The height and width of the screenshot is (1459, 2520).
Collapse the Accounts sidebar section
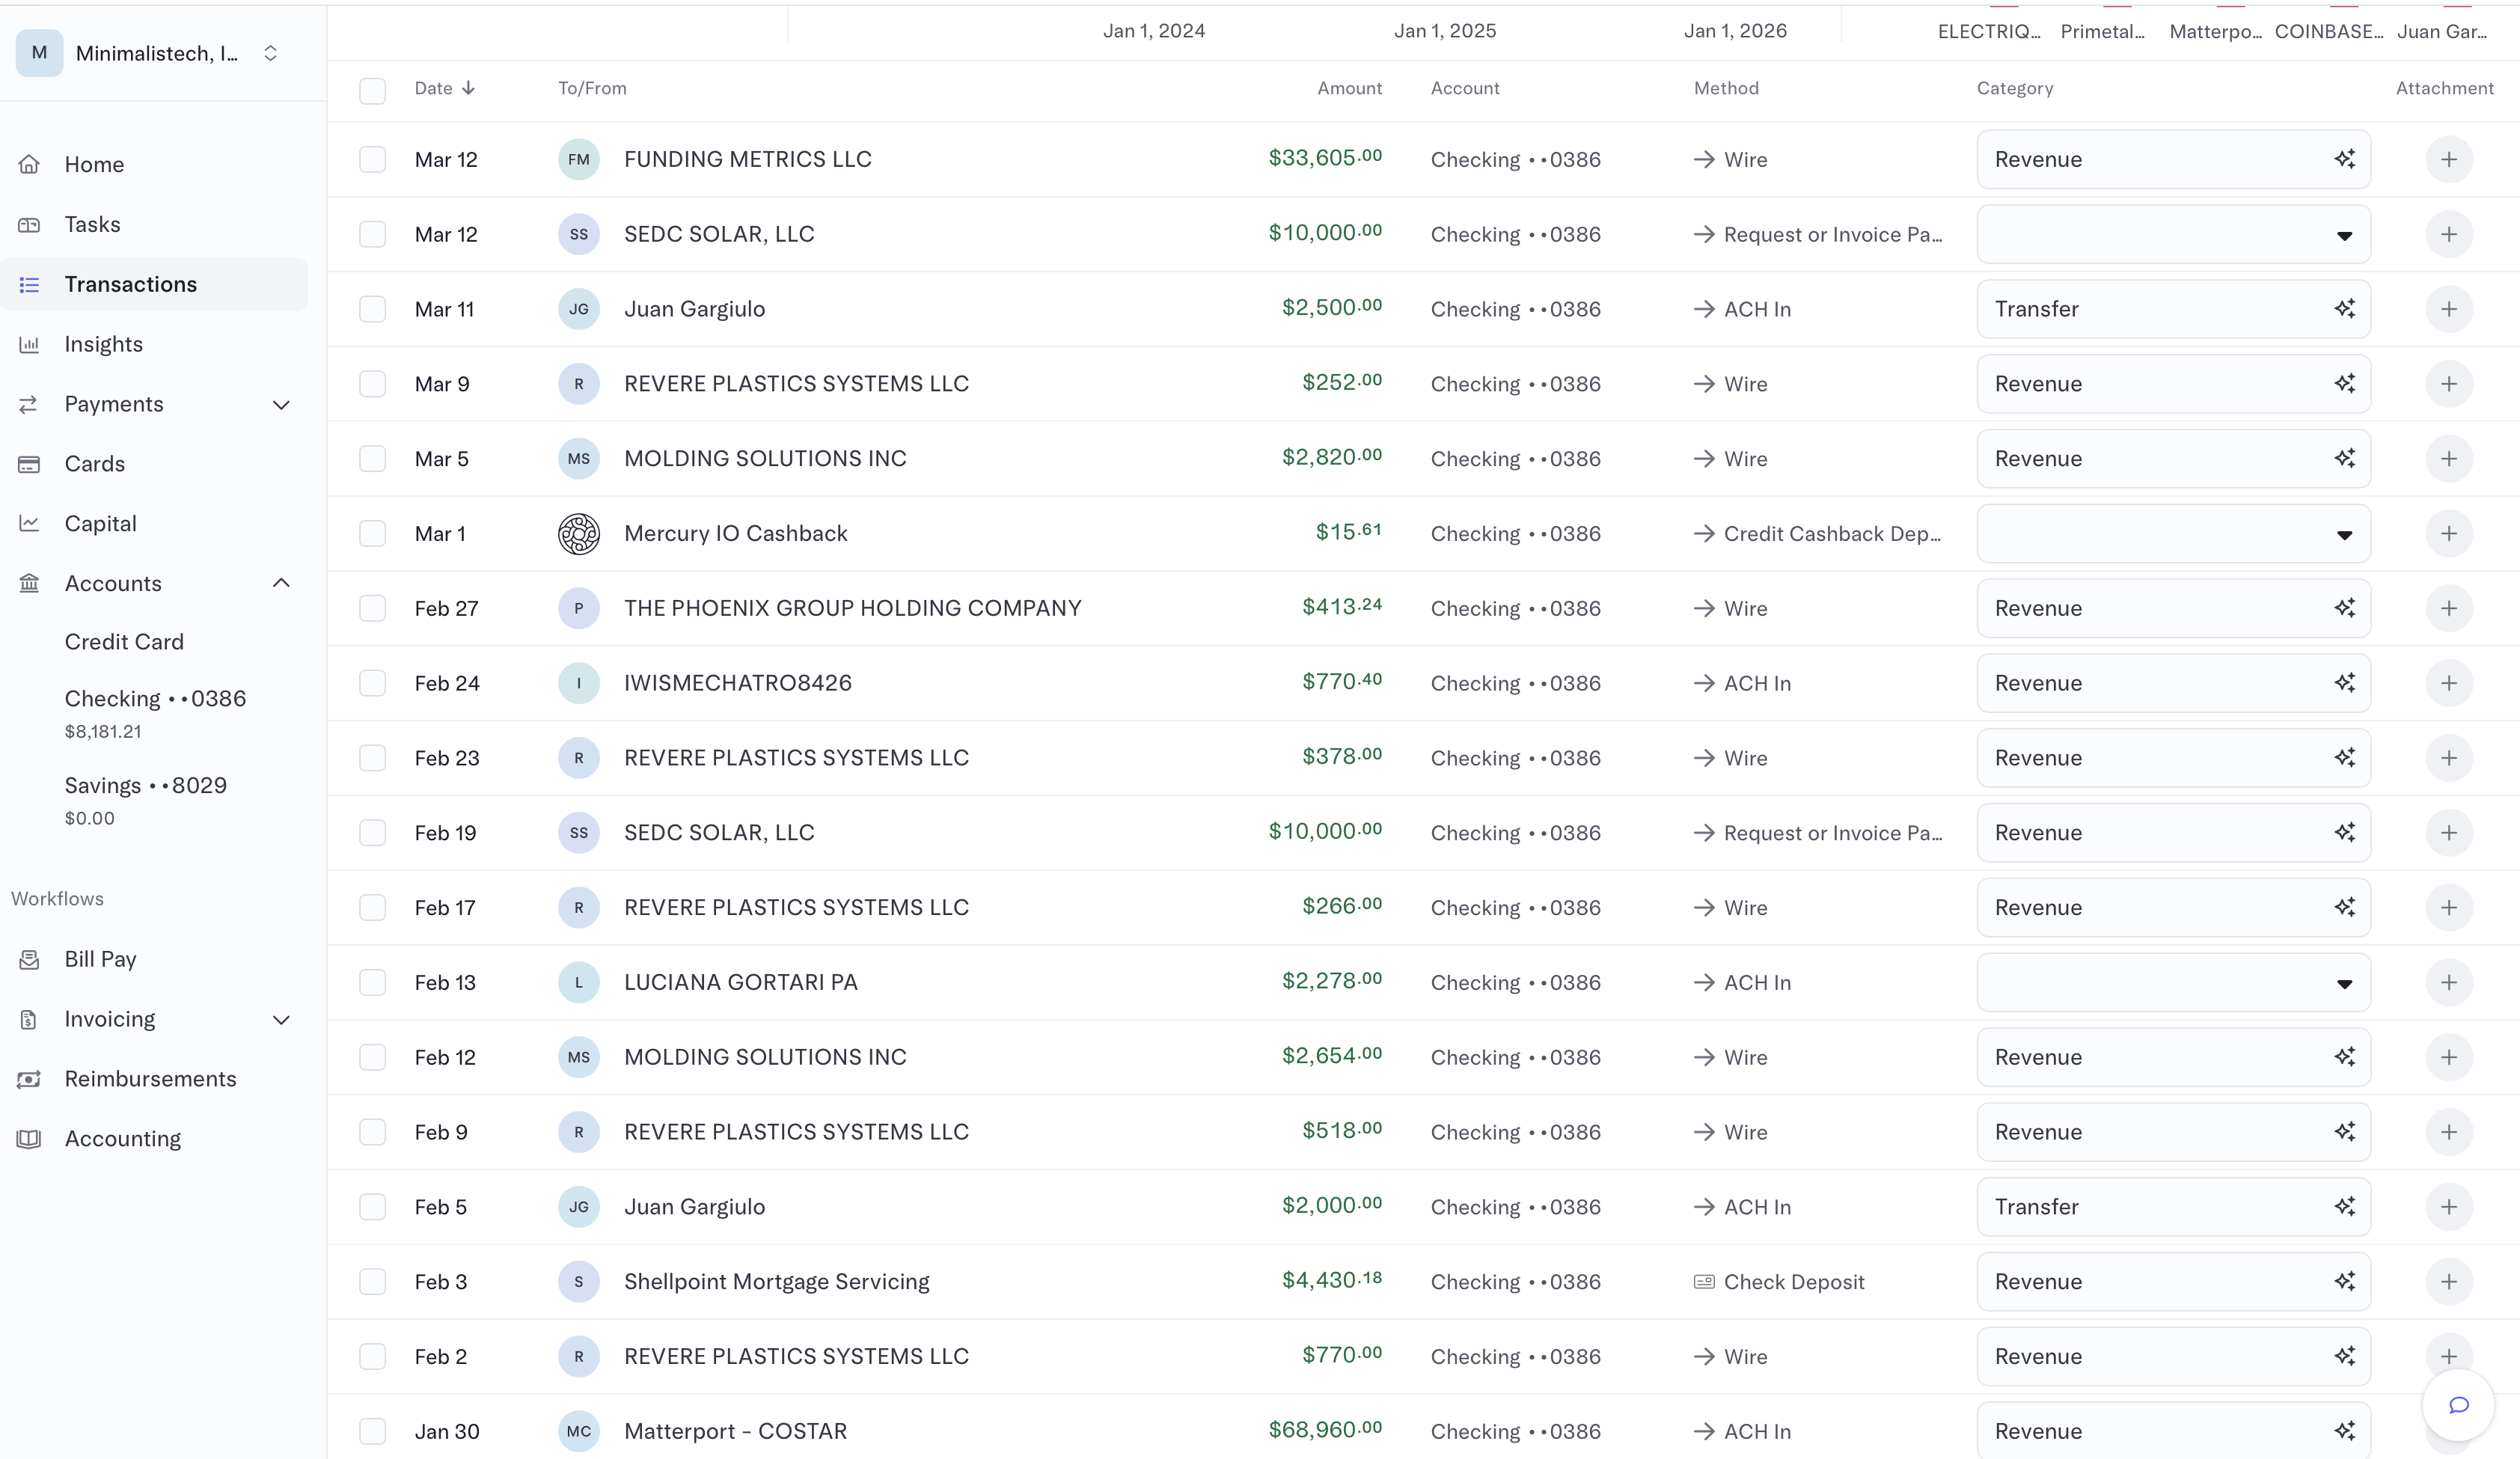coord(281,583)
